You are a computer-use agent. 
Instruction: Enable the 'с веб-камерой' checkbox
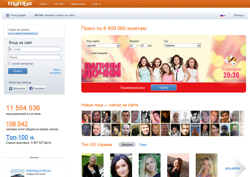point(88,53)
